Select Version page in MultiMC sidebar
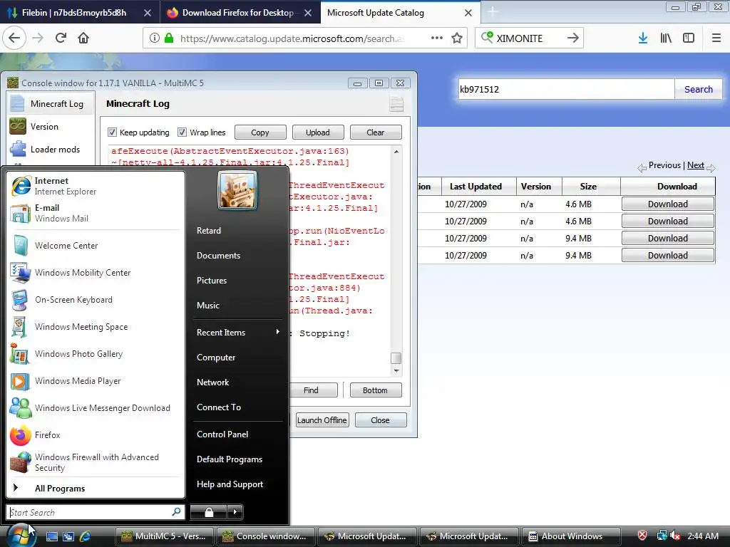The image size is (730, 547). [51, 127]
